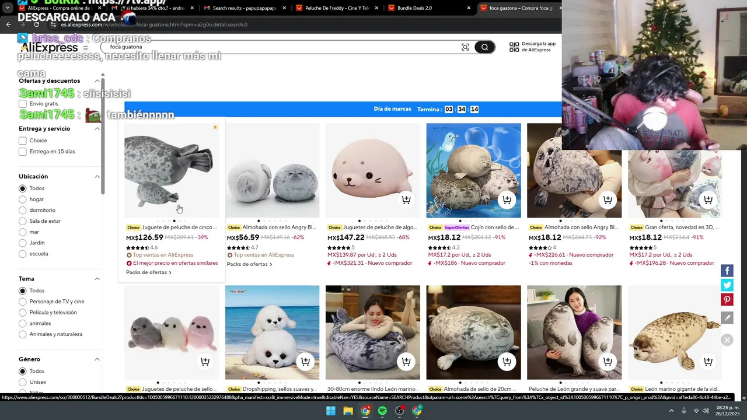Dismiss the floating share bar with X circle

point(727,340)
